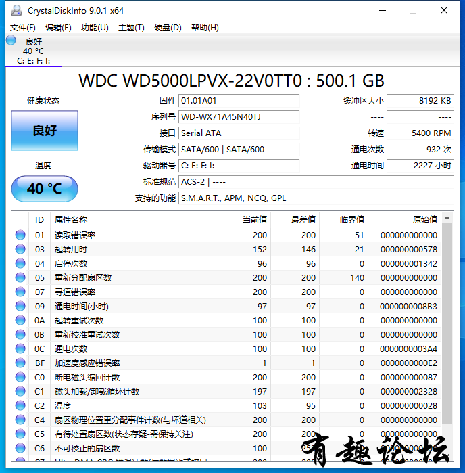Click the 通电时间 field showing 2227 小时
Image resolution: width=465 pixels, height=473 pixels.
point(420,166)
